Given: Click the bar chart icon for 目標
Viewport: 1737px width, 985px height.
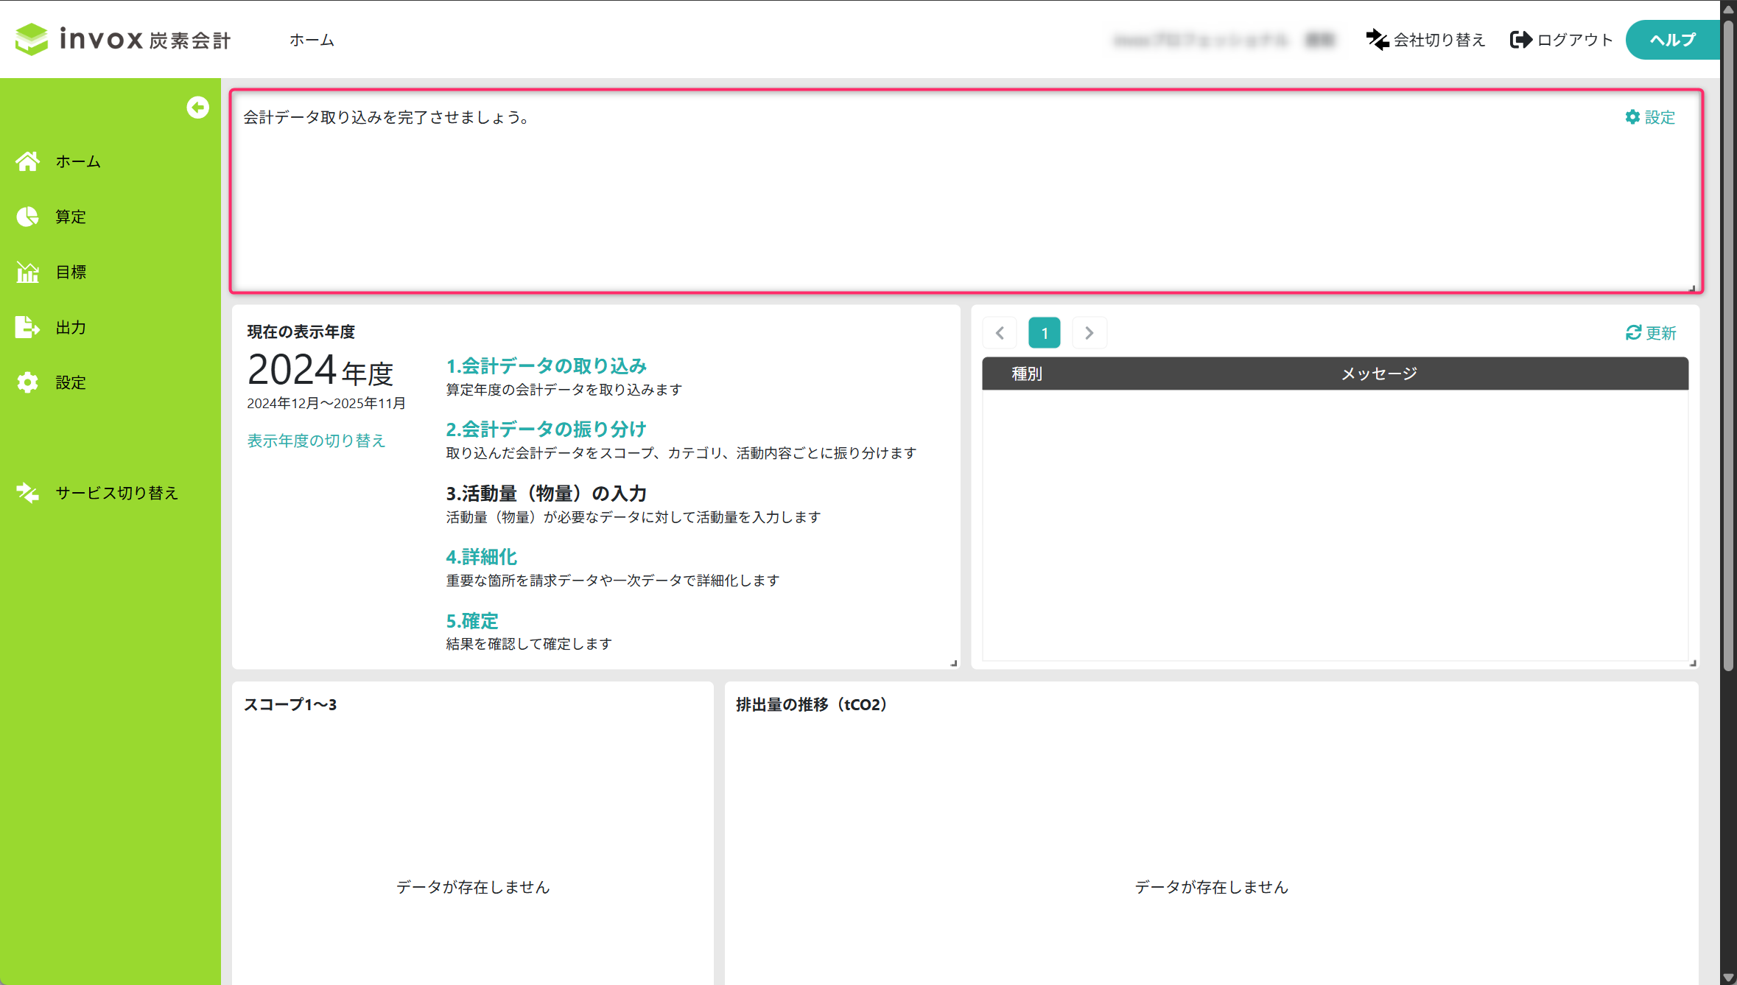Looking at the screenshot, I should point(28,272).
